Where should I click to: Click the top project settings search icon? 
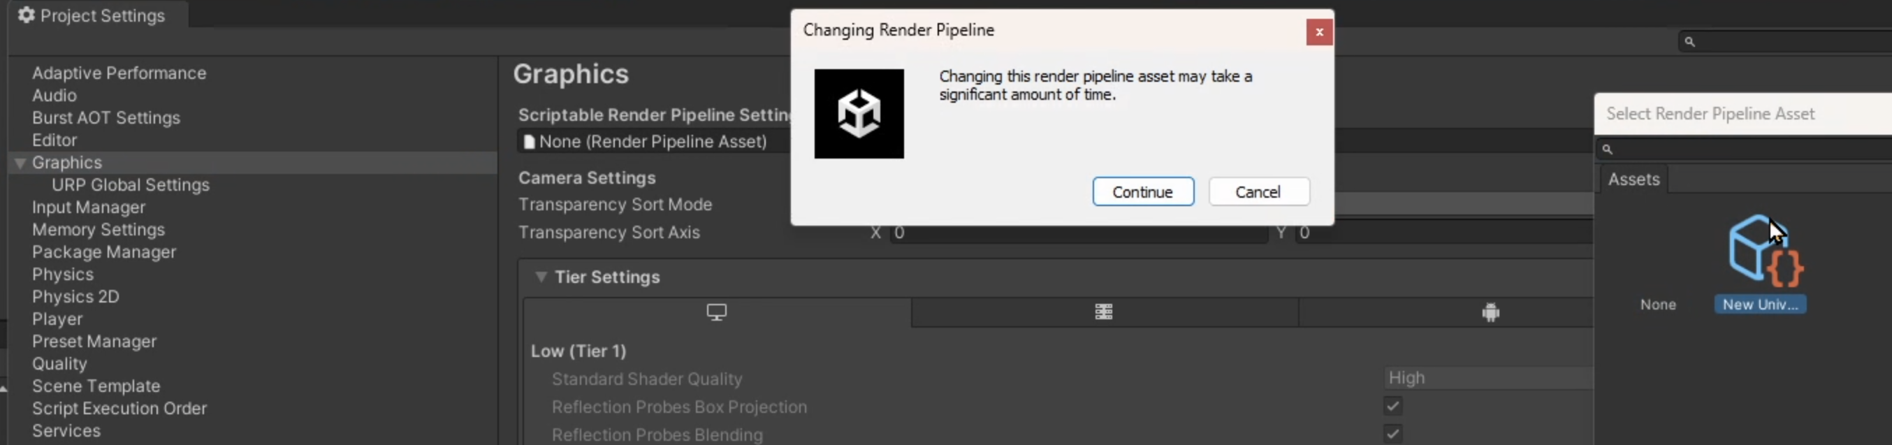pos(1689,42)
